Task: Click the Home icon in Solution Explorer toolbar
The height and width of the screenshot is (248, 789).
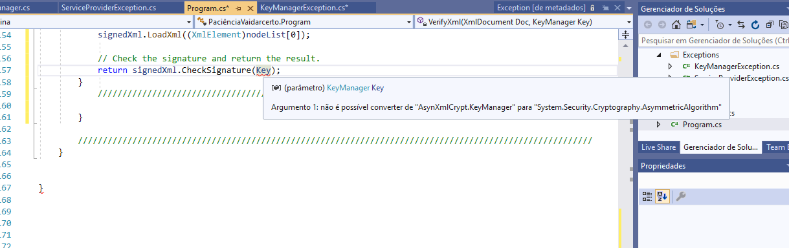Action: point(676,25)
